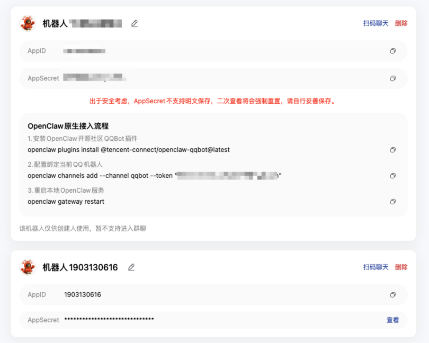Screen dimensions: 429x343
Task: Open 扫码聊天 for the first robot
Action: [x=376, y=23]
